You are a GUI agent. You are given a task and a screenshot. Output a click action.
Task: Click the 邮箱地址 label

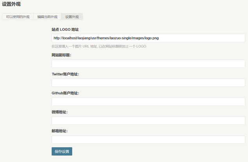59,131
